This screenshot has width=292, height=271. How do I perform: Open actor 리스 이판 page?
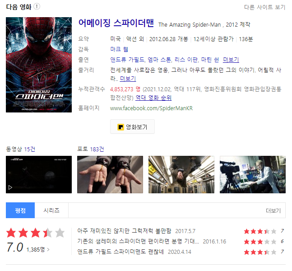pos(186,60)
